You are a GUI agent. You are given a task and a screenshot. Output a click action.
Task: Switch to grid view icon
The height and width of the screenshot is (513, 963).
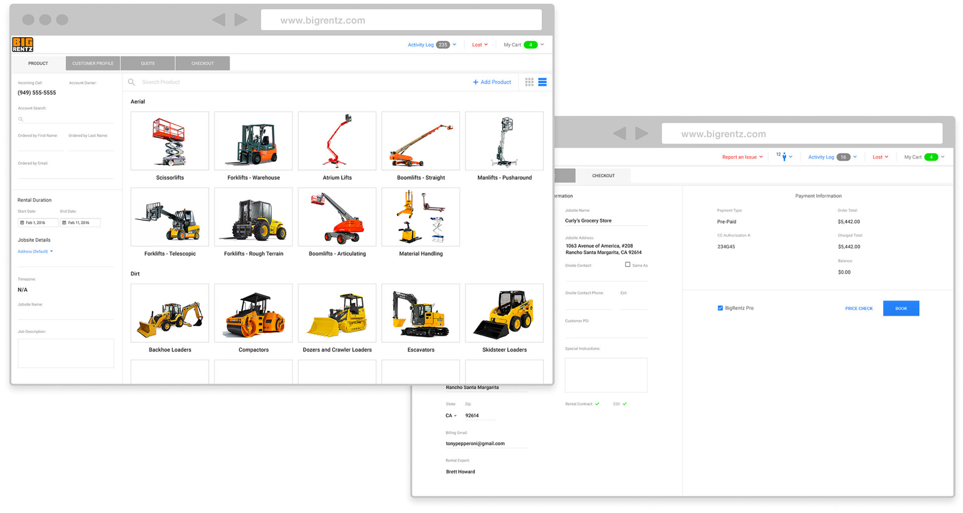[529, 82]
